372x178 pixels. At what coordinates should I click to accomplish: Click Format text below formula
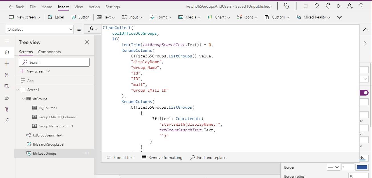point(120,158)
